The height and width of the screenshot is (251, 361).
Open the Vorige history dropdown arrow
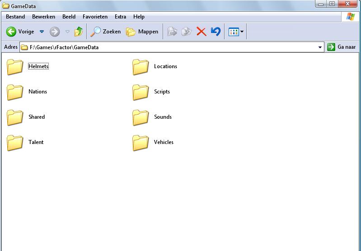[42, 32]
